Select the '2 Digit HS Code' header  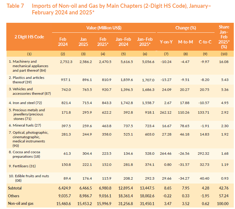point(29,37)
